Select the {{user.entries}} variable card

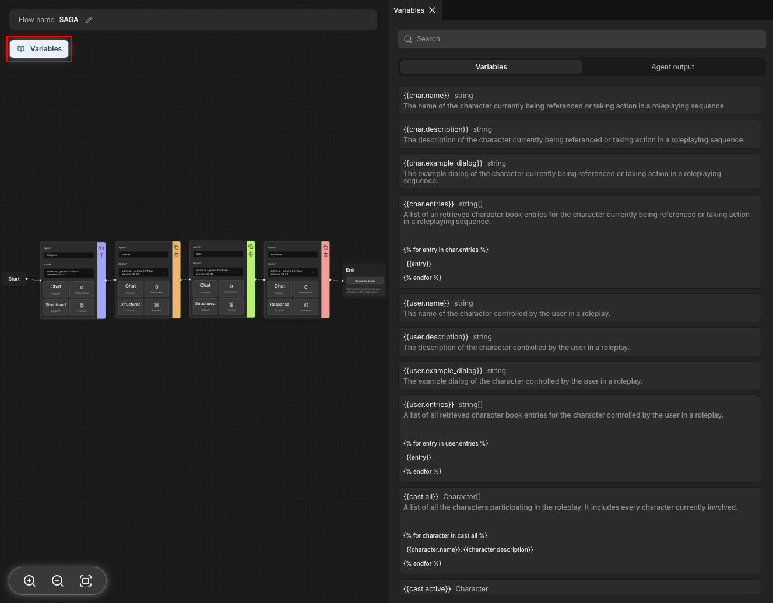[x=579, y=439]
